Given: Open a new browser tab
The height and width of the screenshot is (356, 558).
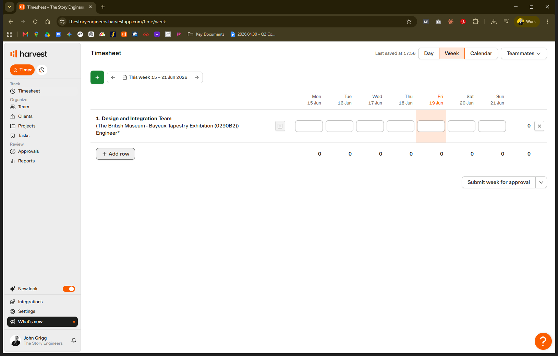Looking at the screenshot, I should point(103,7).
